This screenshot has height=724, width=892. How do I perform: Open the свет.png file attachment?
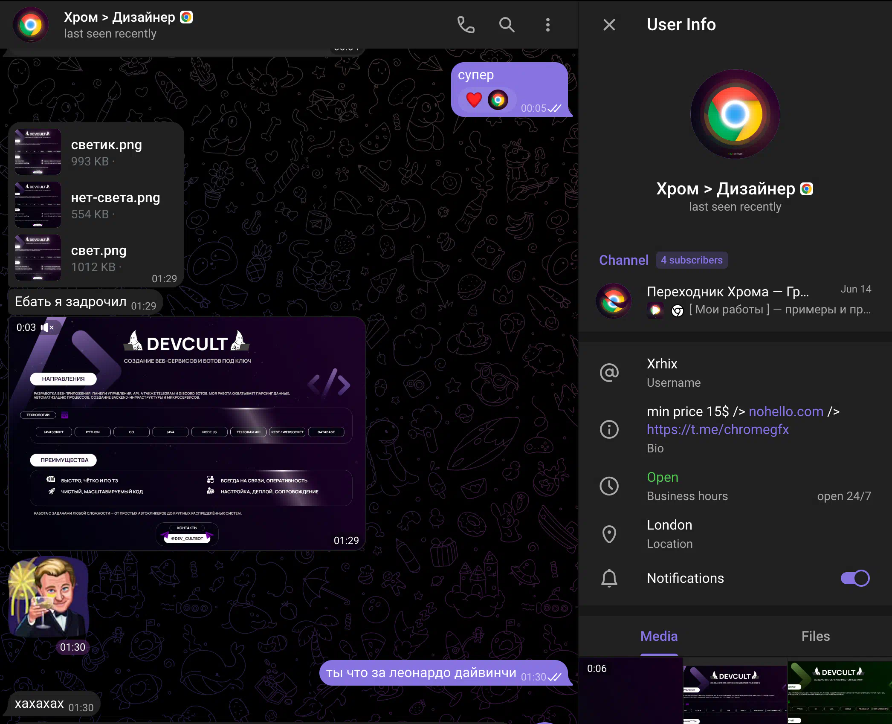pyautogui.click(x=96, y=258)
